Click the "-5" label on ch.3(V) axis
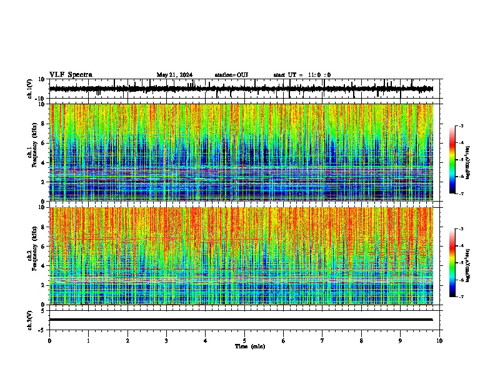Viewport: 495px width, 382px height. pyautogui.click(x=42, y=330)
